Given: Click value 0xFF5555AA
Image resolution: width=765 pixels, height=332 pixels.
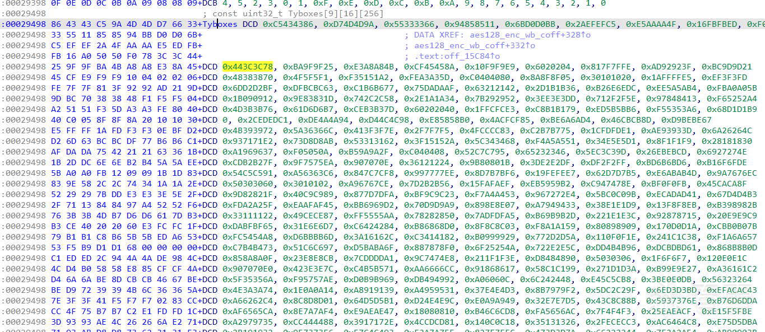Looking at the screenshot, I should (x=369, y=216).
